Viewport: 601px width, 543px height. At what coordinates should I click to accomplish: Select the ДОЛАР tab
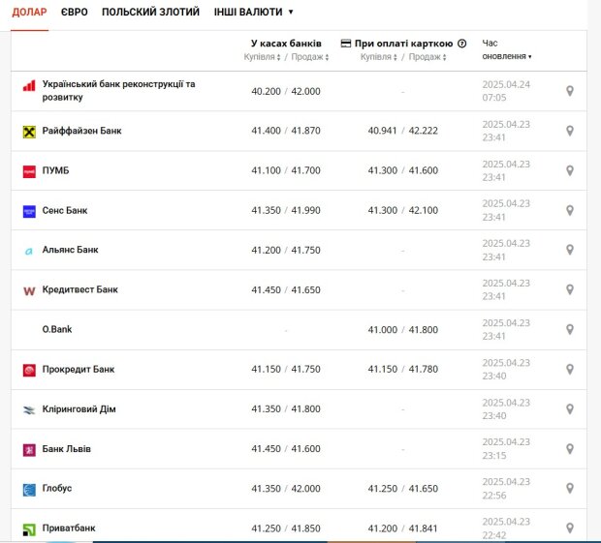29,12
